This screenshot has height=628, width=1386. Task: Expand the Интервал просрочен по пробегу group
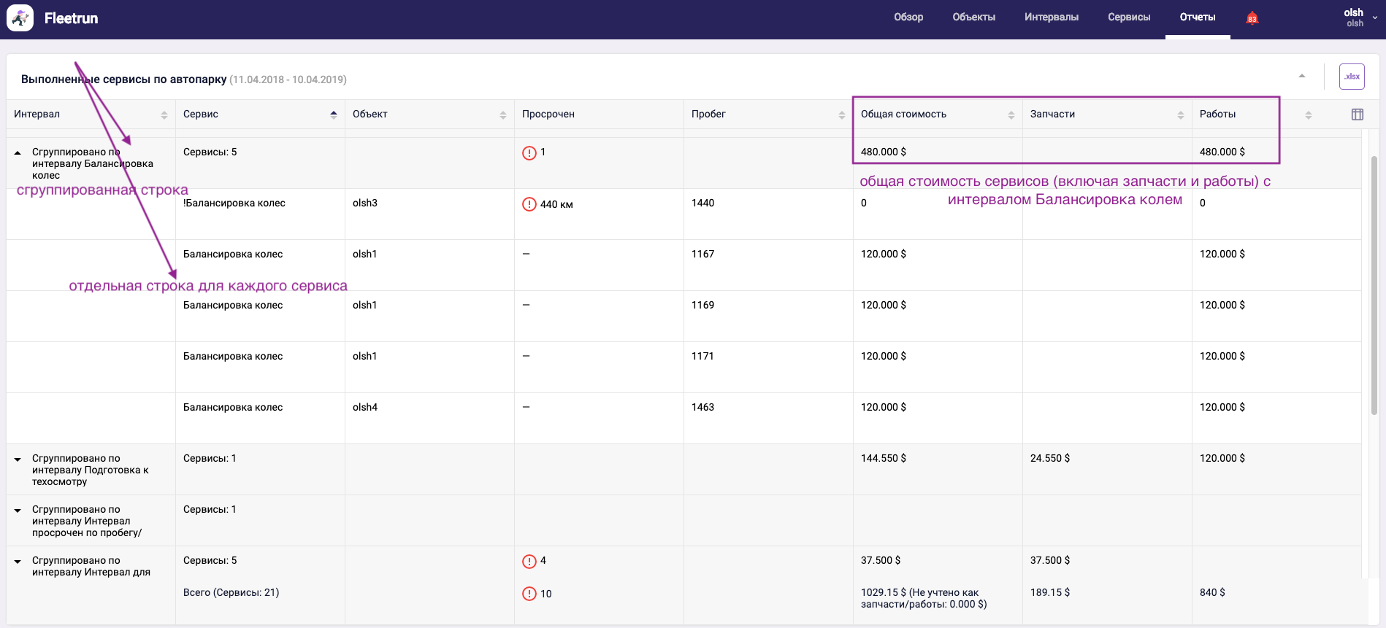[18, 510]
